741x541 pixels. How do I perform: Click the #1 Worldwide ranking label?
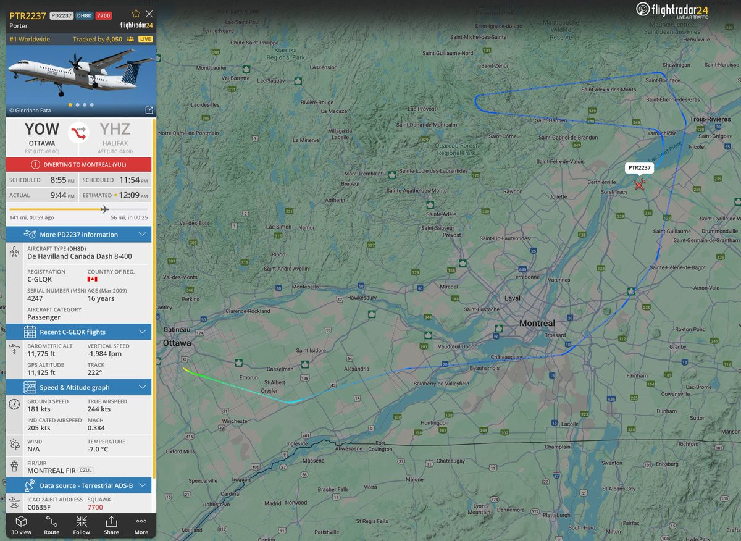tap(30, 39)
